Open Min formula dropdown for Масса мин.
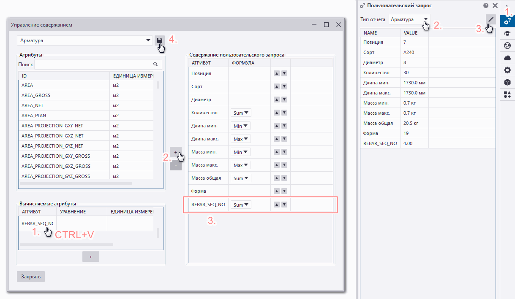 coord(241,152)
